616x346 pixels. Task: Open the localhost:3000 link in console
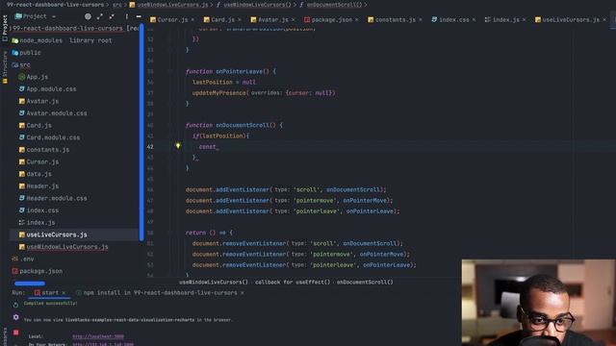(98, 336)
